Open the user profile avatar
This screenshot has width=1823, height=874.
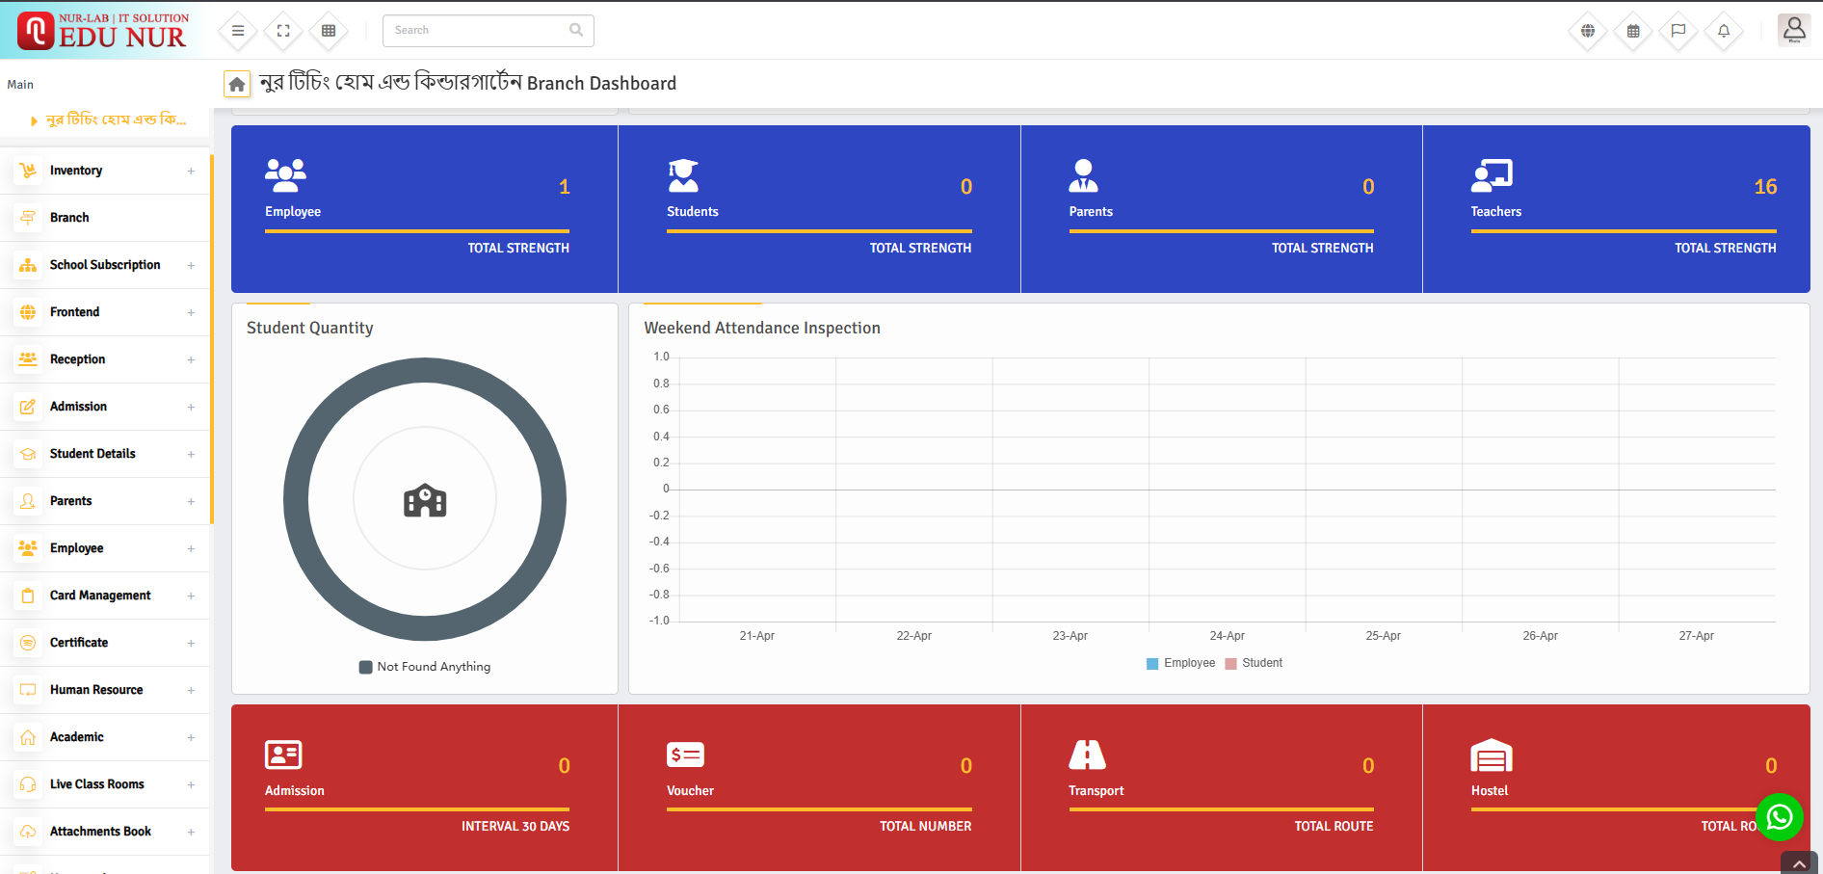pos(1794,30)
